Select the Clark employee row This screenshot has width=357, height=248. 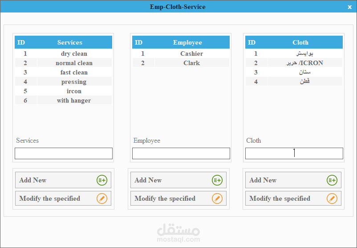pyautogui.click(x=181, y=63)
